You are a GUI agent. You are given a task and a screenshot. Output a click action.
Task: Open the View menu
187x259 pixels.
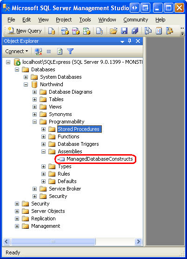(x=43, y=20)
